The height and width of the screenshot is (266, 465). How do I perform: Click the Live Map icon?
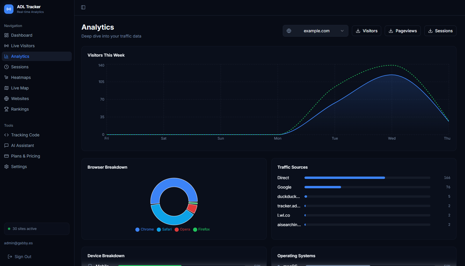pos(6,88)
